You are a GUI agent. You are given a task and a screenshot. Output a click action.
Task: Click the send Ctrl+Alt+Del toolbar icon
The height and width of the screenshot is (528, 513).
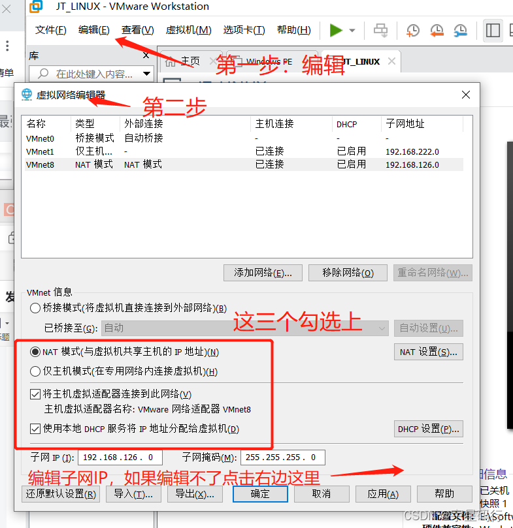[x=381, y=30]
